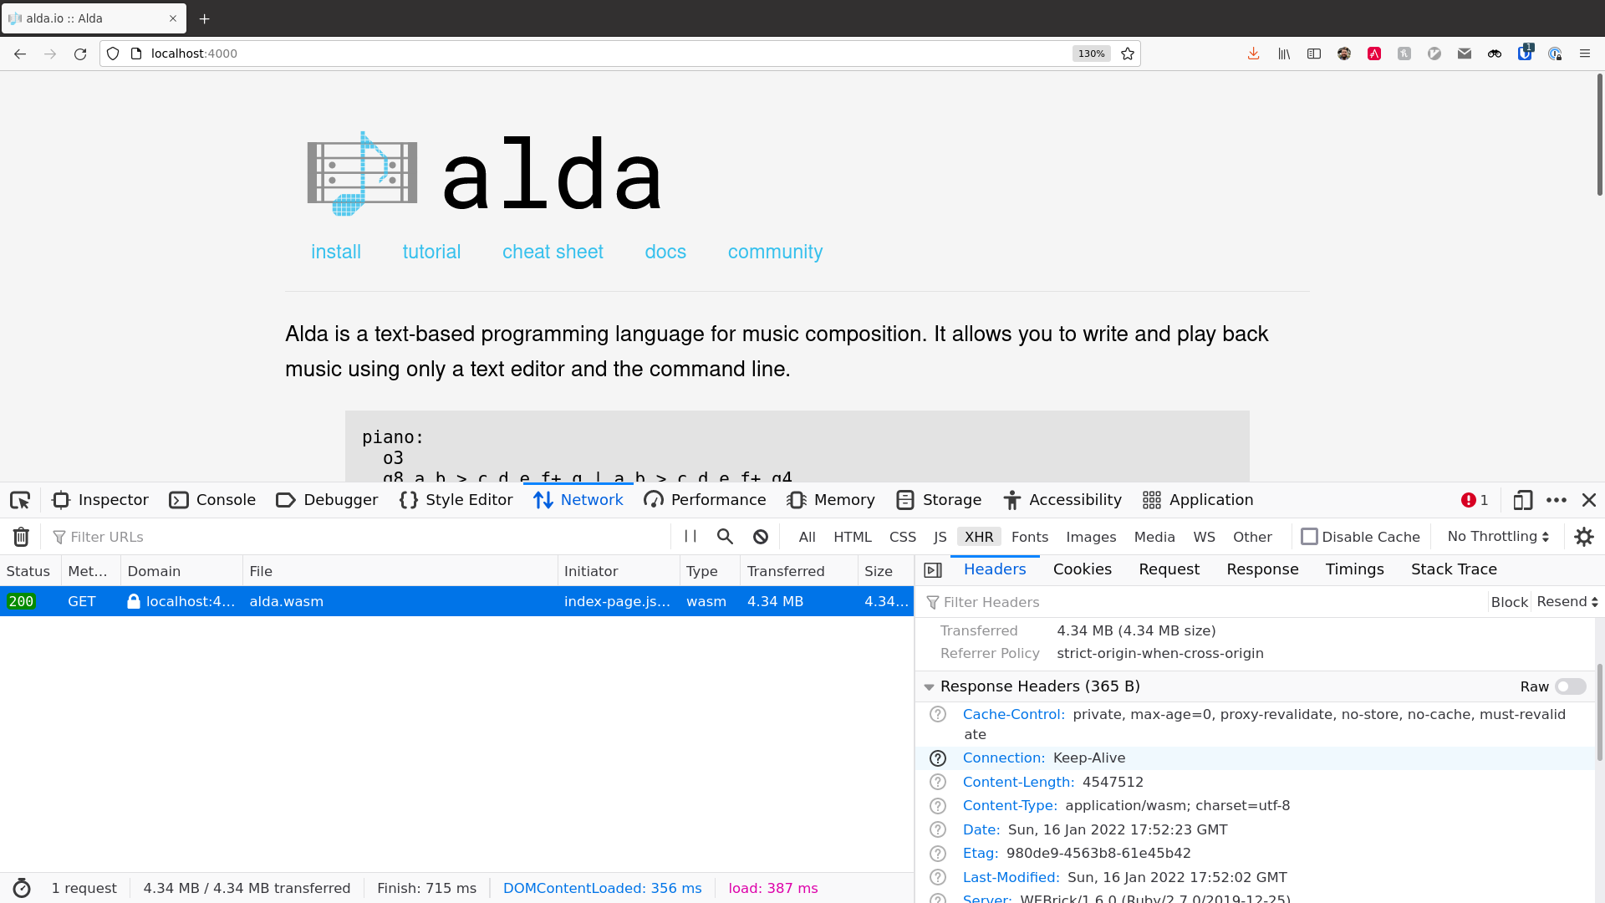1605x903 pixels.
Task: Open network search magnifier
Action: coord(725,537)
